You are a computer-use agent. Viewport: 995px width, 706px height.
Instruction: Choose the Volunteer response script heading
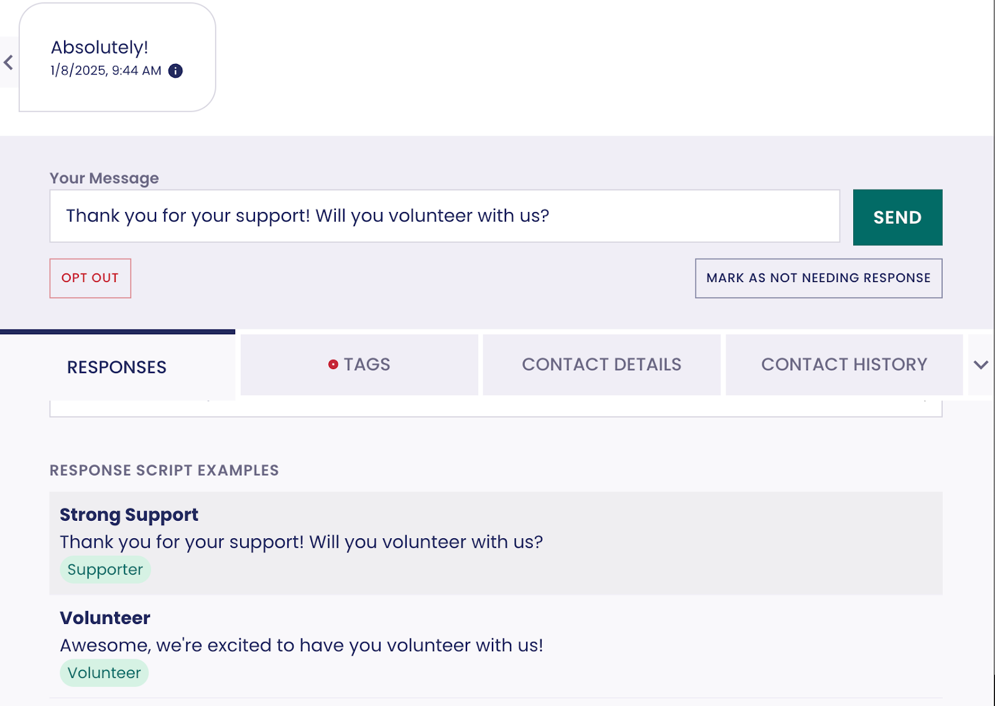tap(105, 618)
